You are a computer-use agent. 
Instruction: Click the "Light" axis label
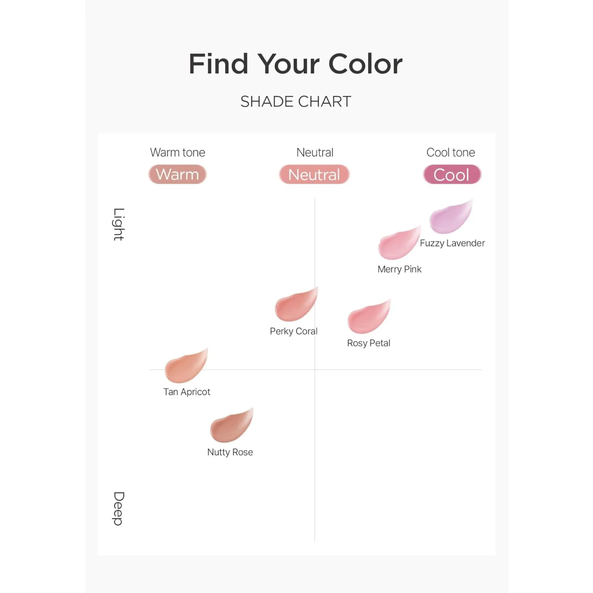(x=118, y=224)
